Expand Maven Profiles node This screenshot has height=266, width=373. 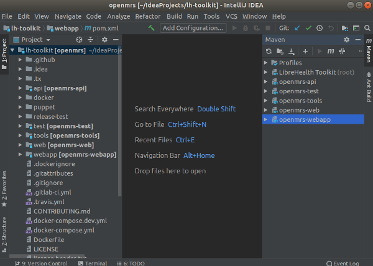point(265,63)
